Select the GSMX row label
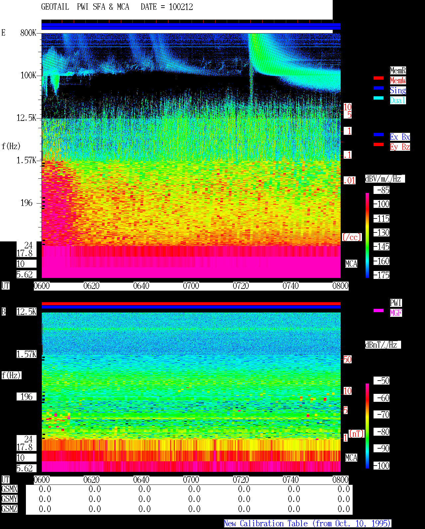Image resolution: width=425 pixels, height=529 pixels. [x=10, y=489]
